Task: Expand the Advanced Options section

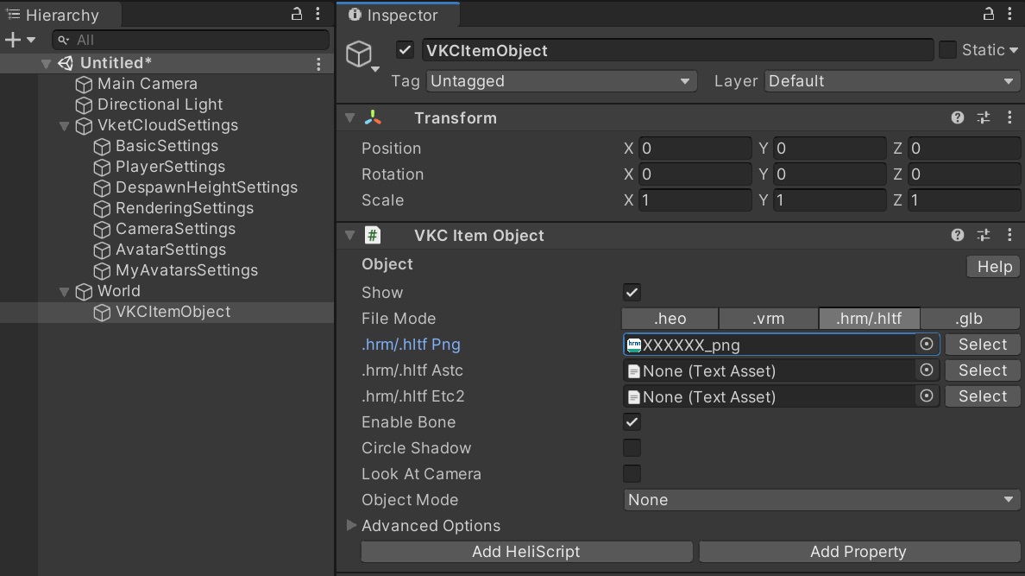Action: (x=351, y=525)
